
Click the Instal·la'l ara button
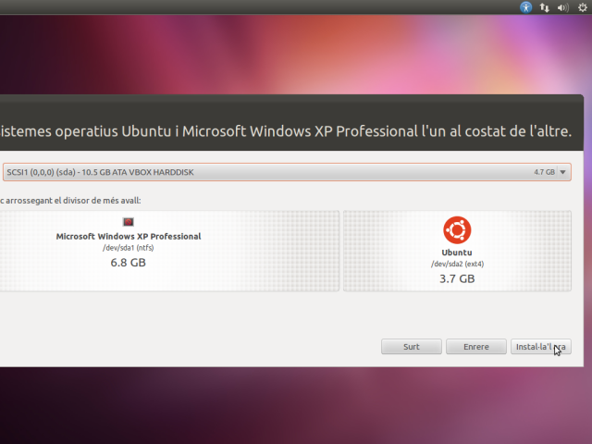coord(541,347)
